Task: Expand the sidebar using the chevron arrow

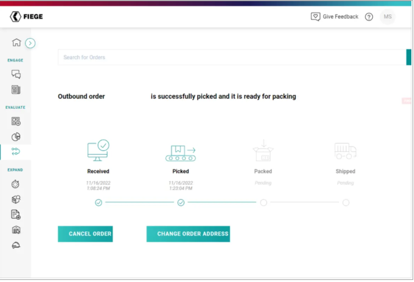Action: point(30,43)
